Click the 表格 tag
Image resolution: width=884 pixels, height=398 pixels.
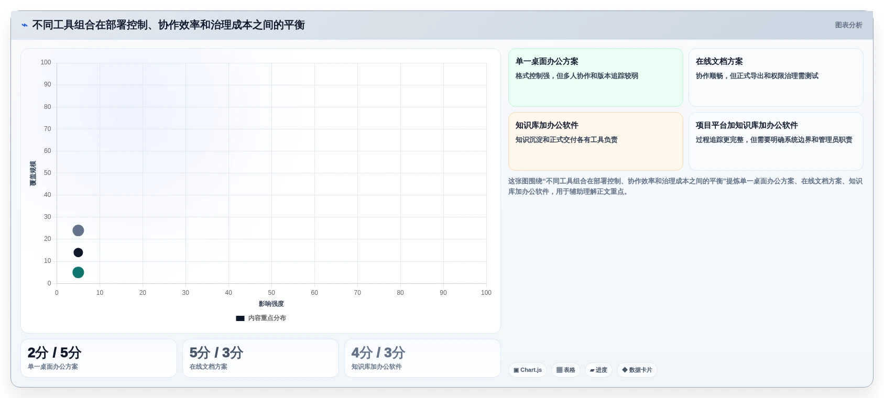tap(566, 370)
